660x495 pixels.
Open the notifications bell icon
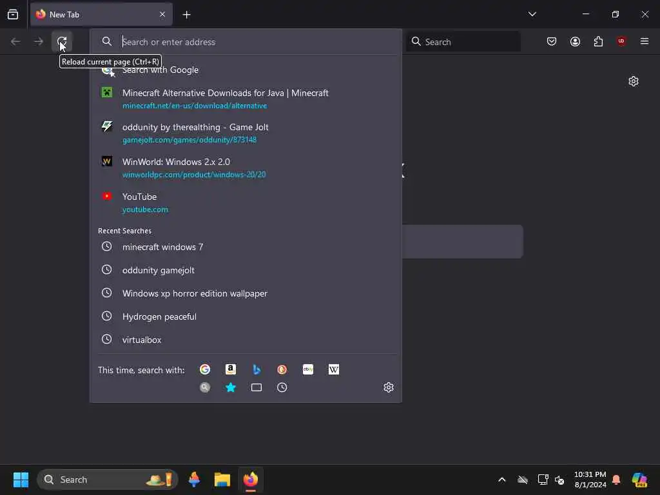coord(616,480)
